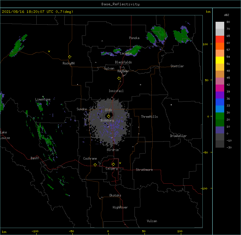Click the Limestone label
Image resolution: width=241 pixels, height=235 pixels.
(43, 99)
